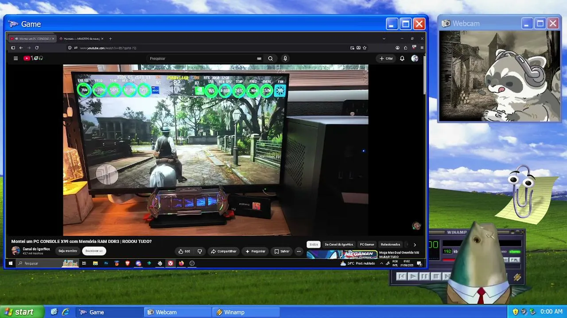This screenshot has height=318, width=567.
Task: Open inner notification center icon
Action: click(419, 263)
